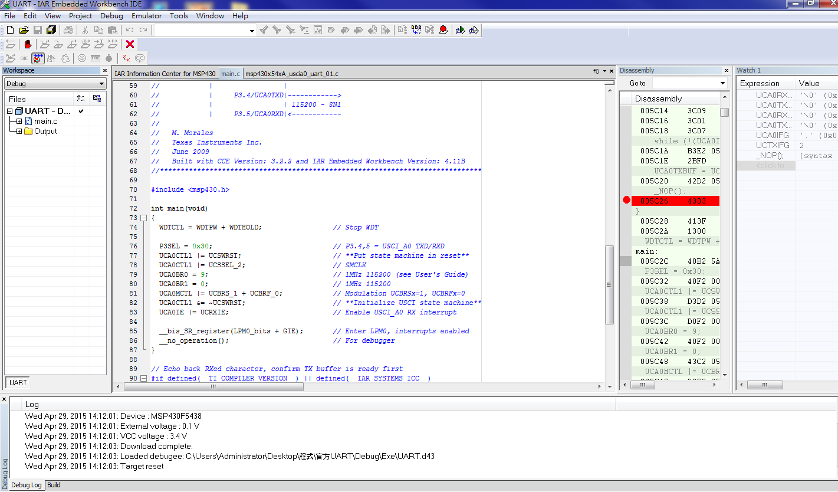This screenshot has height=492, width=838.
Task: Click the Download and Debug green arrow icon
Action: (x=460, y=30)
